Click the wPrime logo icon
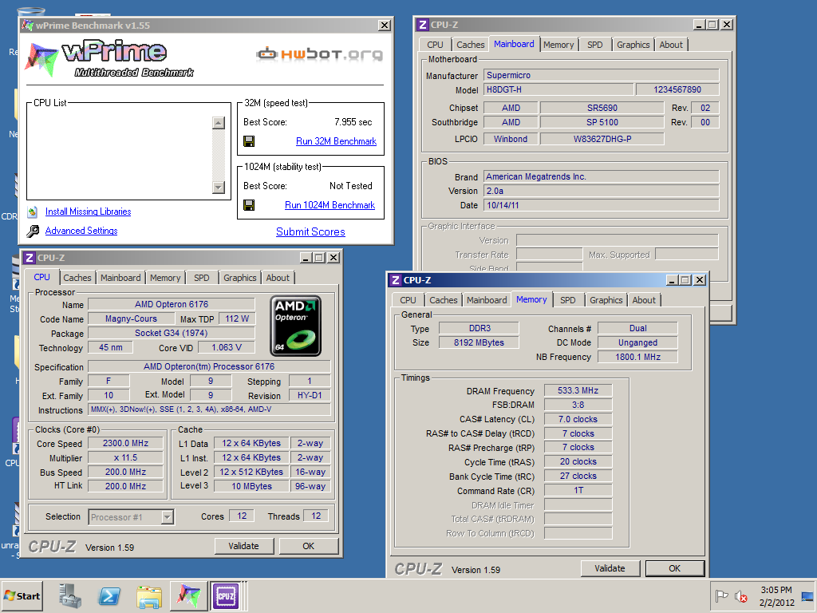 pyautogui.click(x=41, y=60)
